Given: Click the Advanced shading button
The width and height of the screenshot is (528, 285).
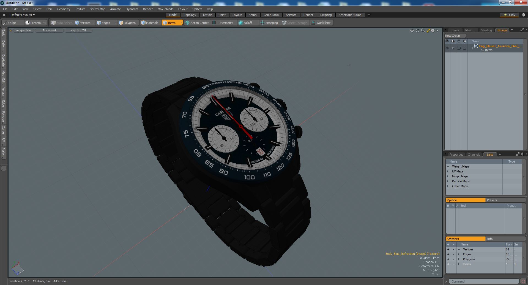Looking at the screenshot, I should click(49, 30).
